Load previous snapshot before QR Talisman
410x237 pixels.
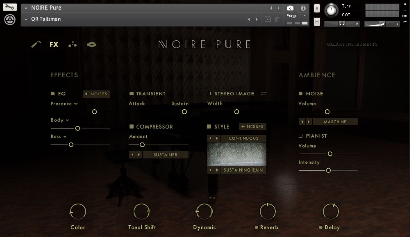click(249, 19)
